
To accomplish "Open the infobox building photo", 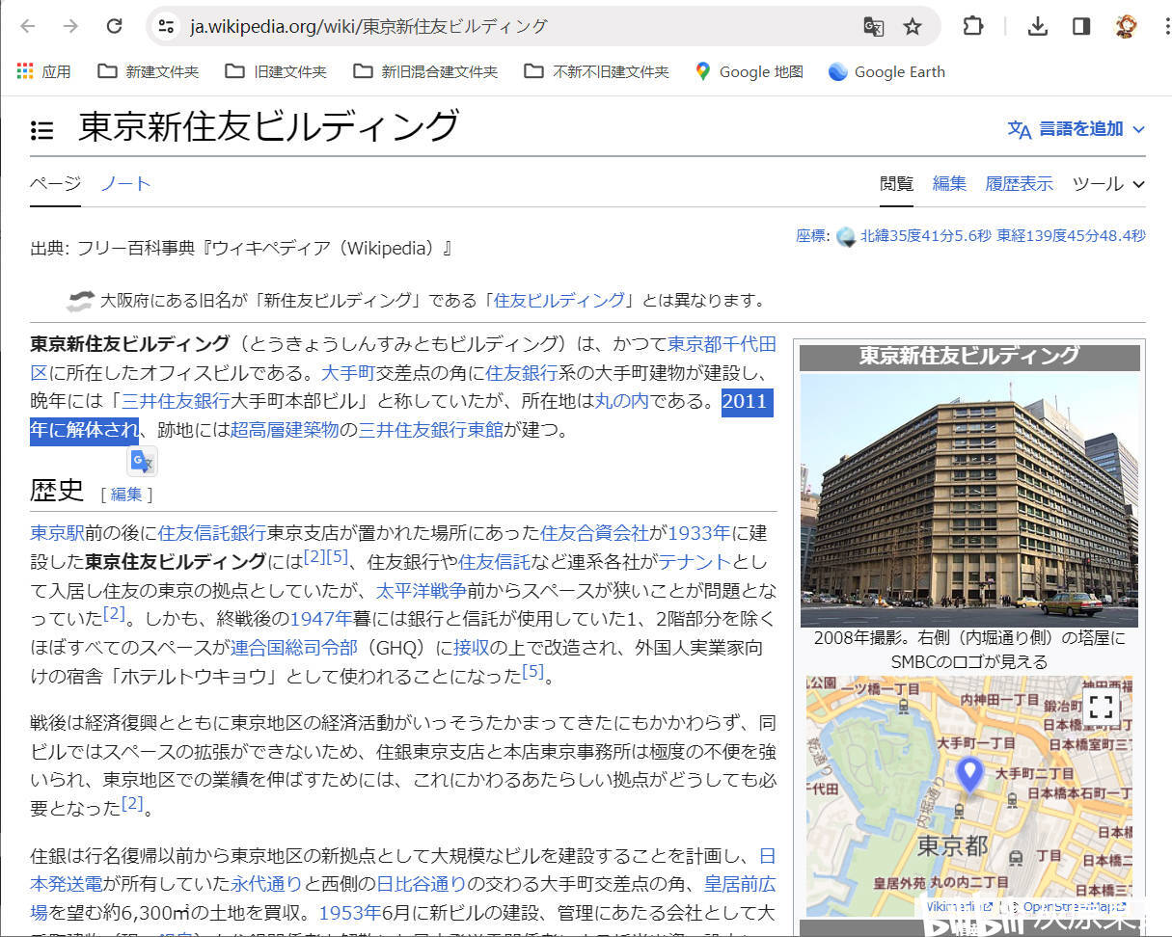I will click(x=969, y=500).
